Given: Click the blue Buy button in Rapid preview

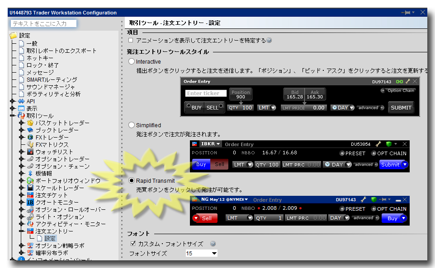Looking at the screenshot, I should click(394, 218).
